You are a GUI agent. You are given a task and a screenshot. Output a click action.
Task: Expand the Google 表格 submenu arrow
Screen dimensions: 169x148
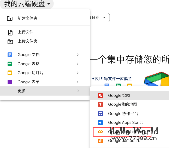[x=78, y=64]
